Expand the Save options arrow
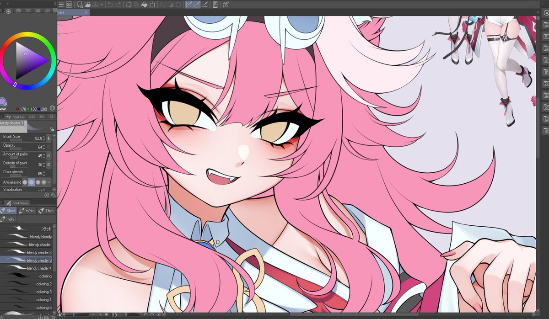The height and width of the screenshot is (319, 549). pyautogui.click(x=102, y=5)
